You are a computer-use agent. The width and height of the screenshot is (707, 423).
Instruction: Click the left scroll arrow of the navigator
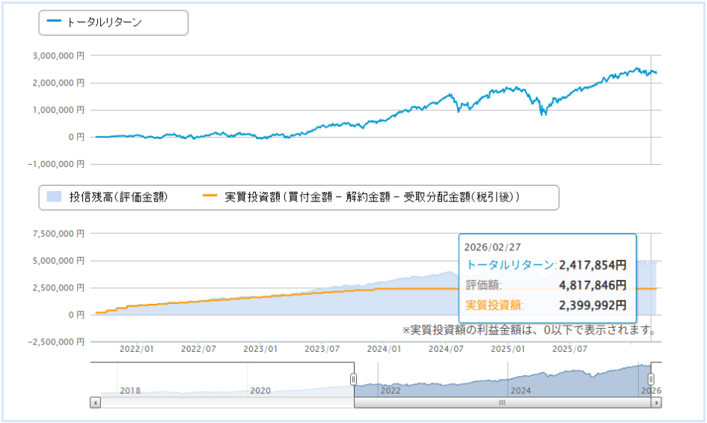click(x=94, y=403)
